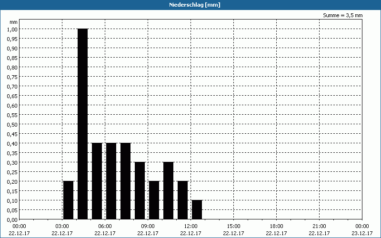Click the 22.12.17 date under 09:00
Image resolution: width=381 pixels, height=238 pixels.
(148, 233)
